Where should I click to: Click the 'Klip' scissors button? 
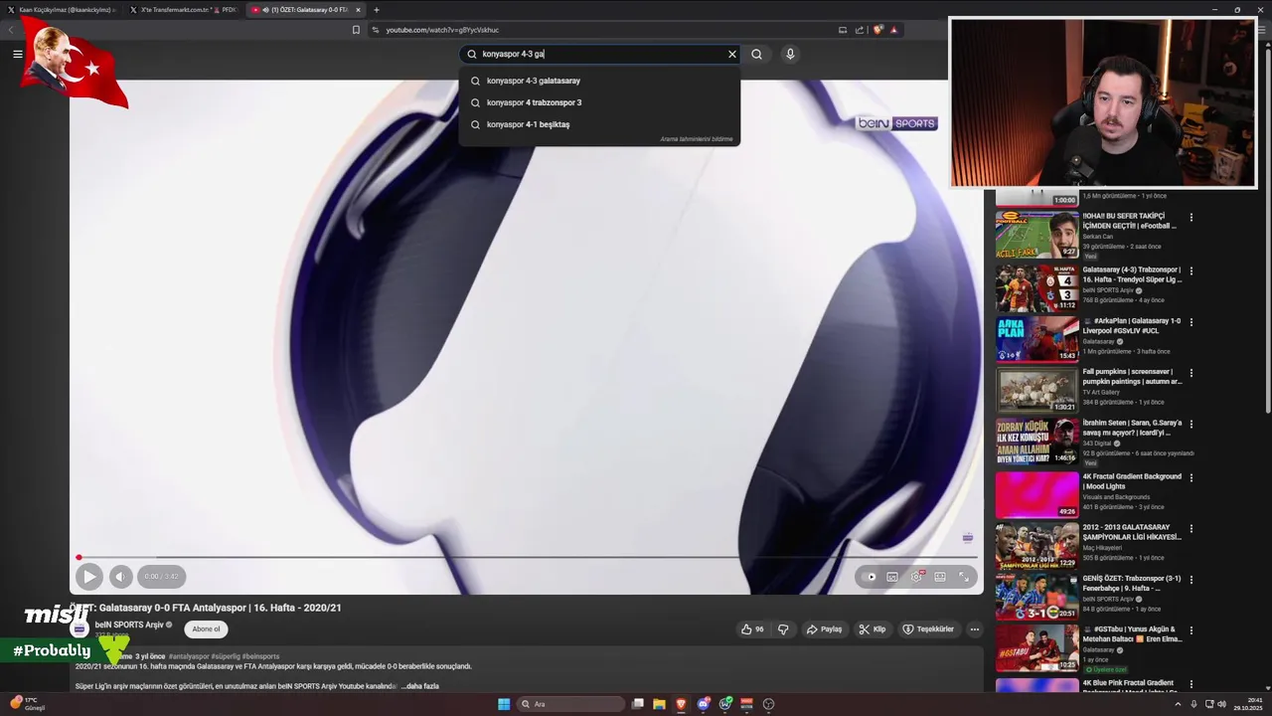click(873, 629)
